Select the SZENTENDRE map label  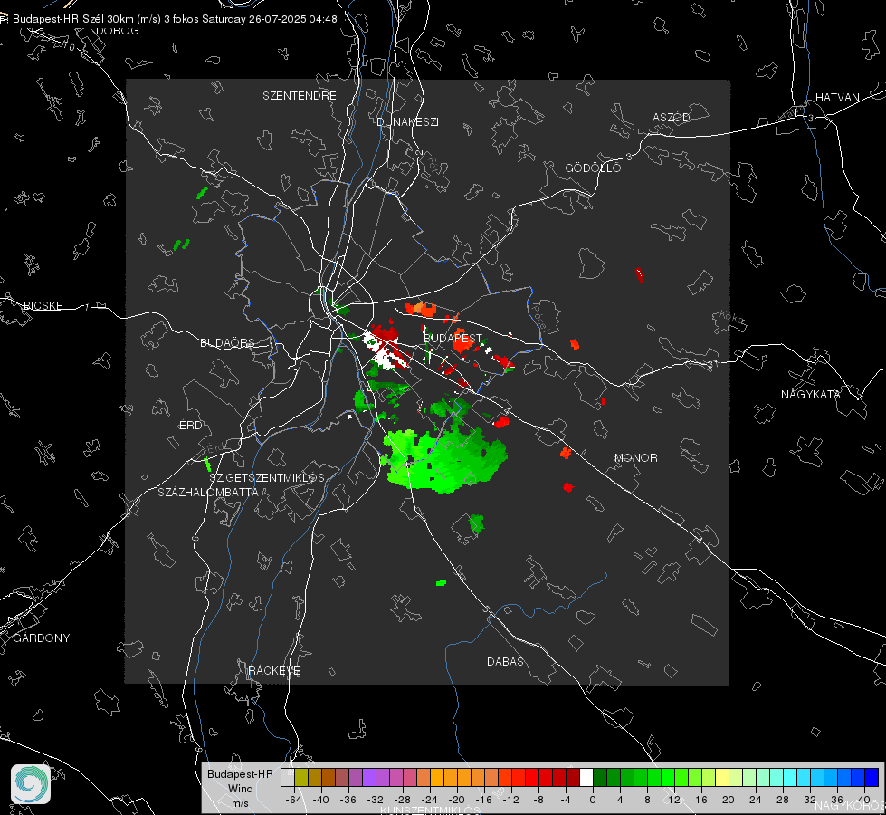(299, 96)
